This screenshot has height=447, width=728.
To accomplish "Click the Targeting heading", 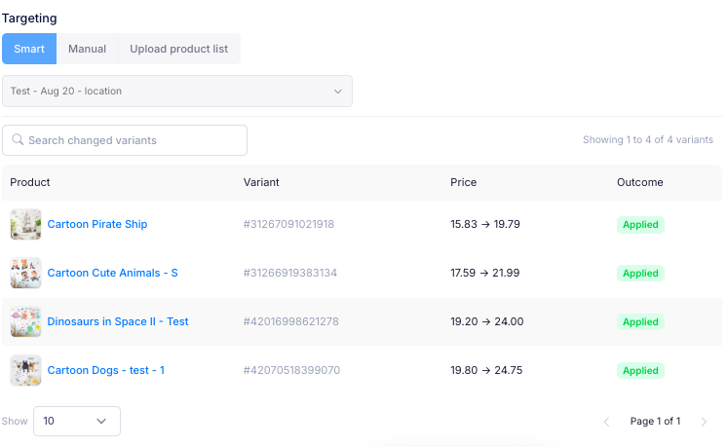I will 29,19.
